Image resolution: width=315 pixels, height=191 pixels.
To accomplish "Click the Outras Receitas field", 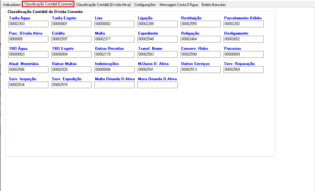I will [x=114, y=55].
